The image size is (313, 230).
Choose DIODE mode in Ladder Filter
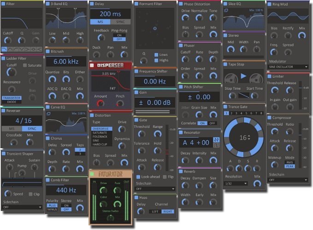11,102
